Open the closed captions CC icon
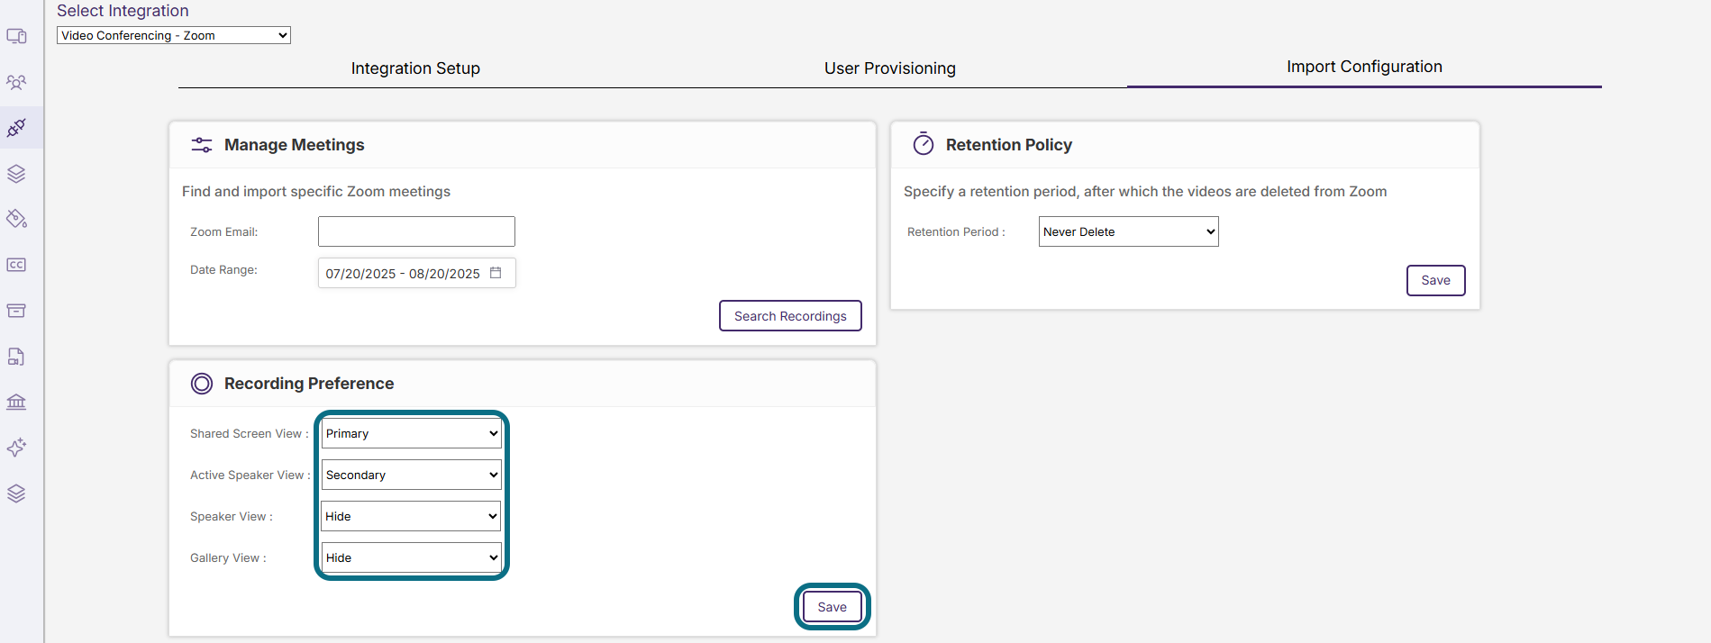 [16, 265]
